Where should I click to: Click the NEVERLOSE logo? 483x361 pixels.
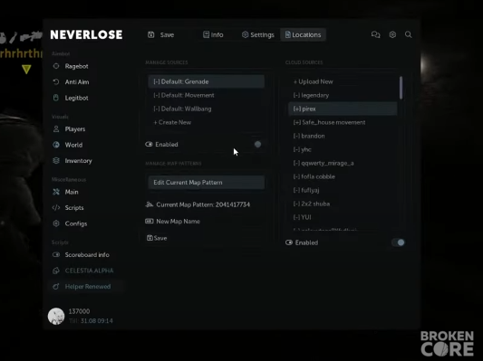click(87, 34)
